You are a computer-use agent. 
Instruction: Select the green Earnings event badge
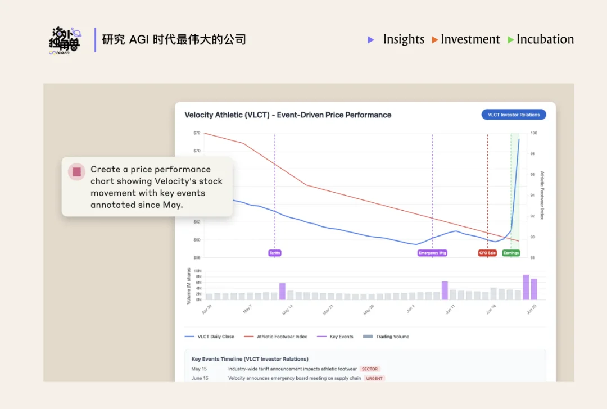(x=511, y=253)
